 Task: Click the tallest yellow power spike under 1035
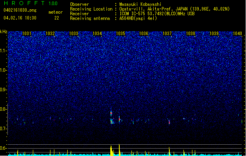pyautogui.click(x=119, y=150)
